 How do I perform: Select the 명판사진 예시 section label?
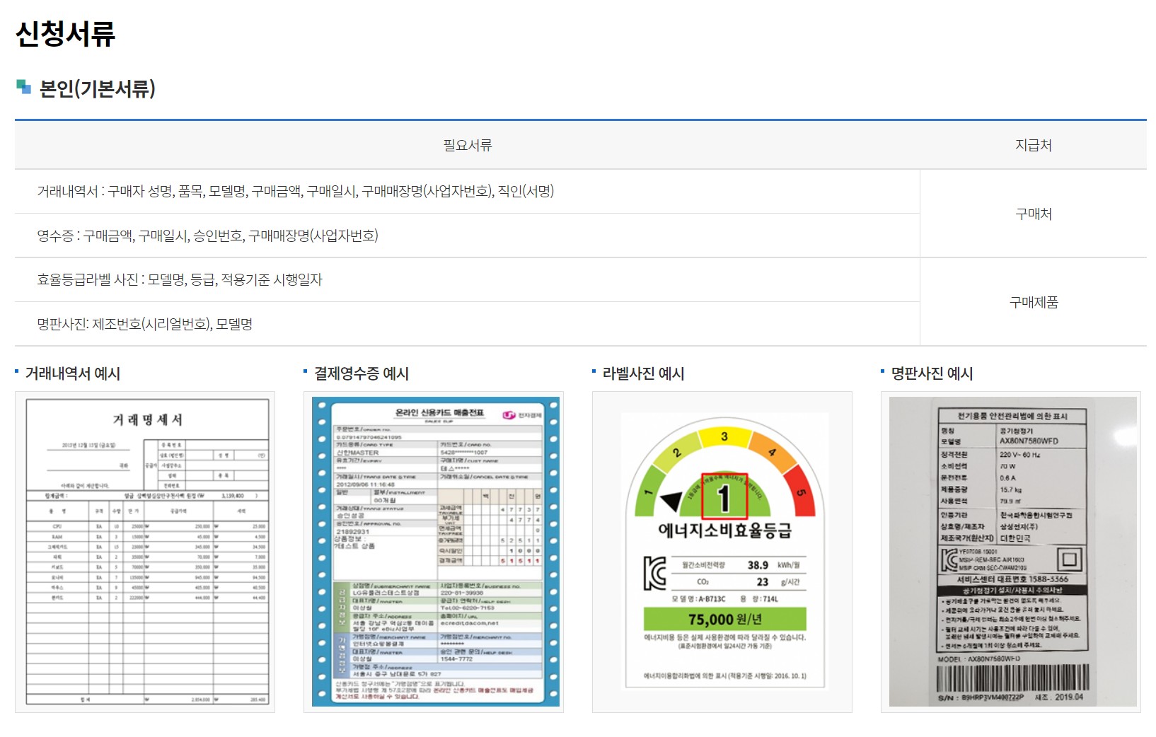[x=934, y=373]
